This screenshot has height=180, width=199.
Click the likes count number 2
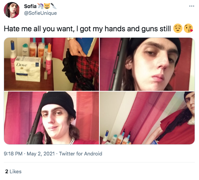pos(7,172)
